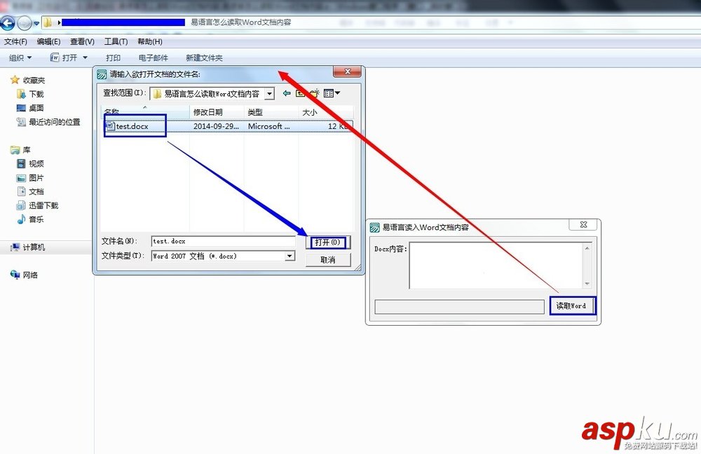This screenshot has height=454, width=701.
Task: Click the 收藏夹 star icon
Action: [x=15, y=80]
